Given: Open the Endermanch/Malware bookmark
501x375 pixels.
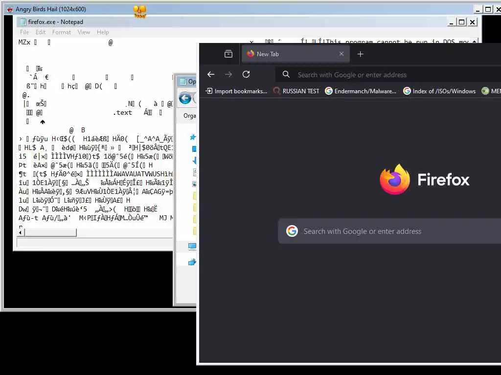Looking at the screenshot, I should tap(361, 91).
